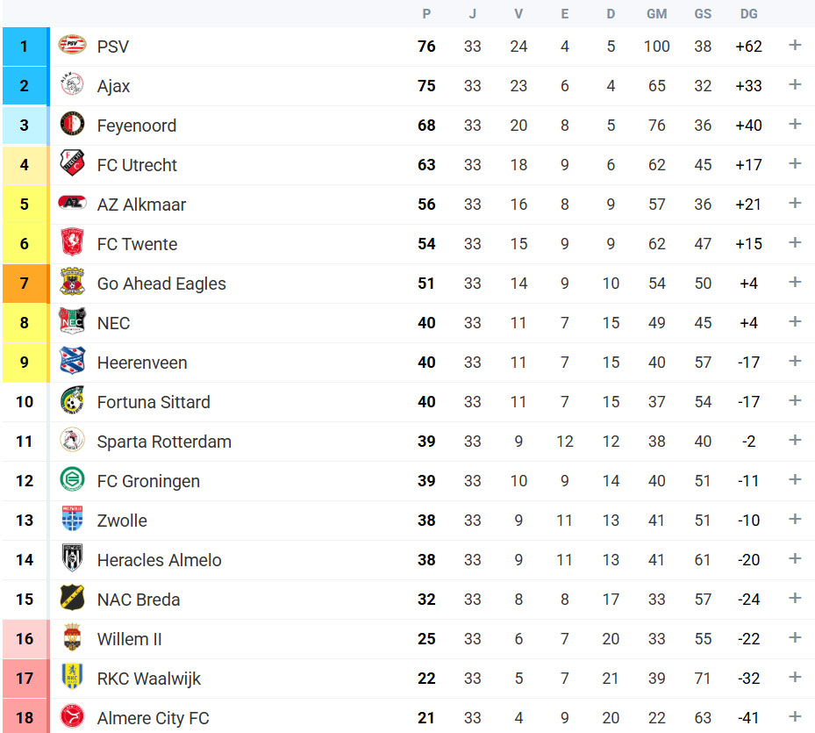The height and width of the screenshot is (733, 815).
Task: Expand PSV row with plus sign
Action: coord(795,46)
